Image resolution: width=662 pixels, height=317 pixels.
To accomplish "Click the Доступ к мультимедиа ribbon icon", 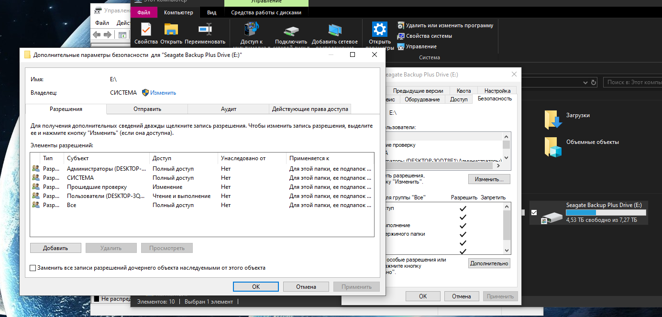I will click(x=252, y=30).
